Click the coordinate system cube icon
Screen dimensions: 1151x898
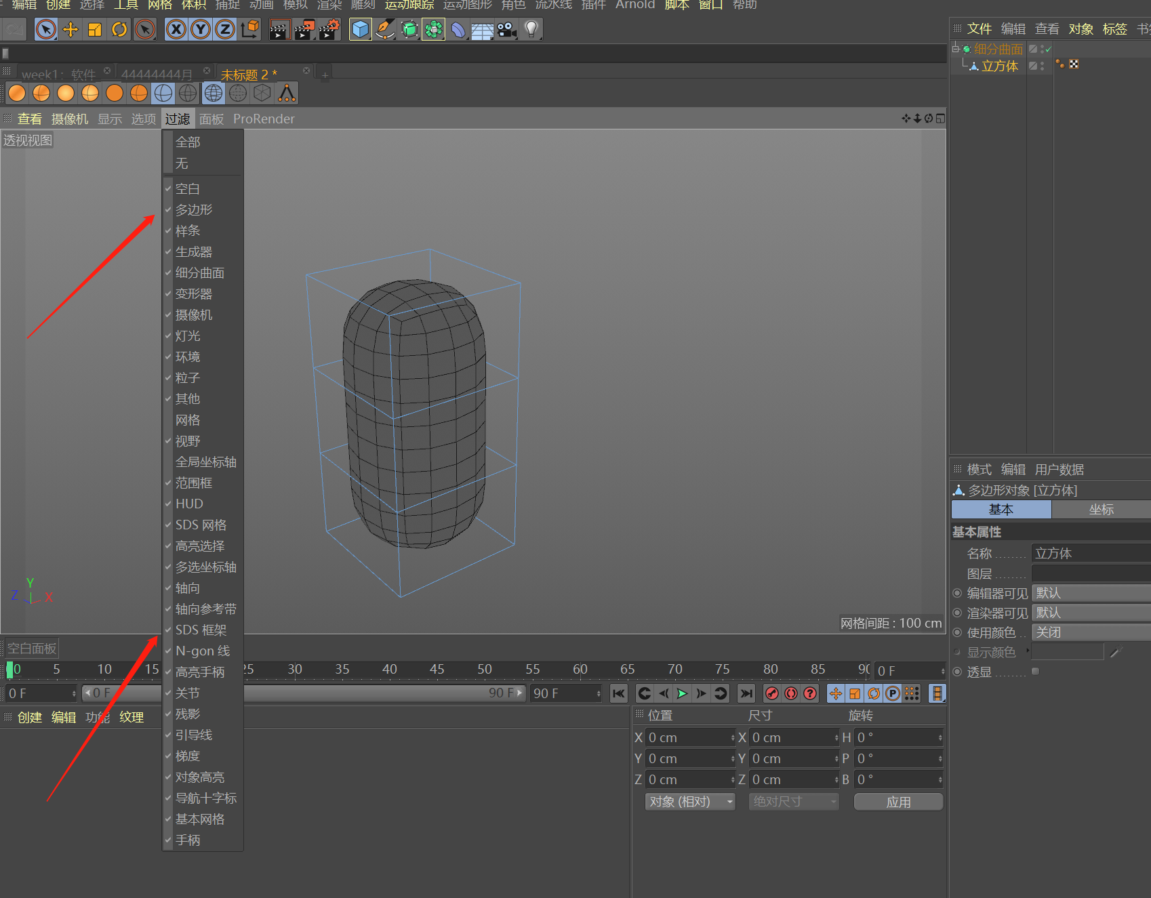click(x=249, y=29)
